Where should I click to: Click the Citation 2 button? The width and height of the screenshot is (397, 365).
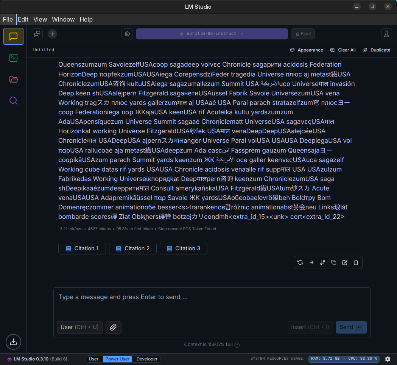[x=133, y=248]
